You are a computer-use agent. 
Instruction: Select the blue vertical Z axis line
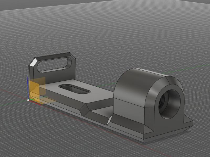[x=28, y=88]
